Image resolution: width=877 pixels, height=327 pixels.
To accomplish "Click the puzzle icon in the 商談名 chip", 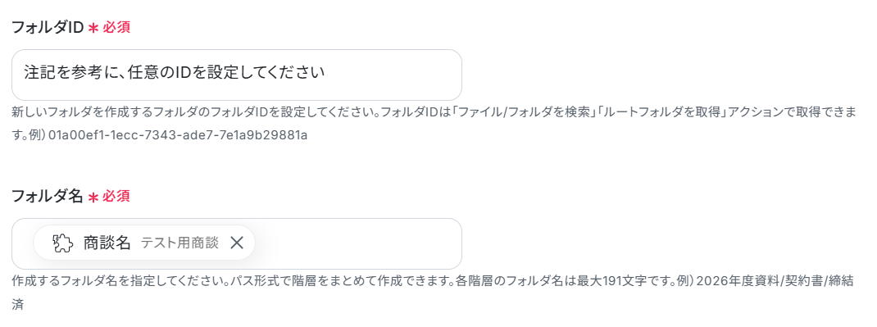I will (63, 243).
